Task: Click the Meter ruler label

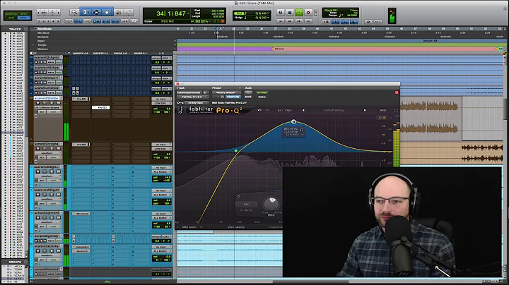Action: [x=41, y=41]
